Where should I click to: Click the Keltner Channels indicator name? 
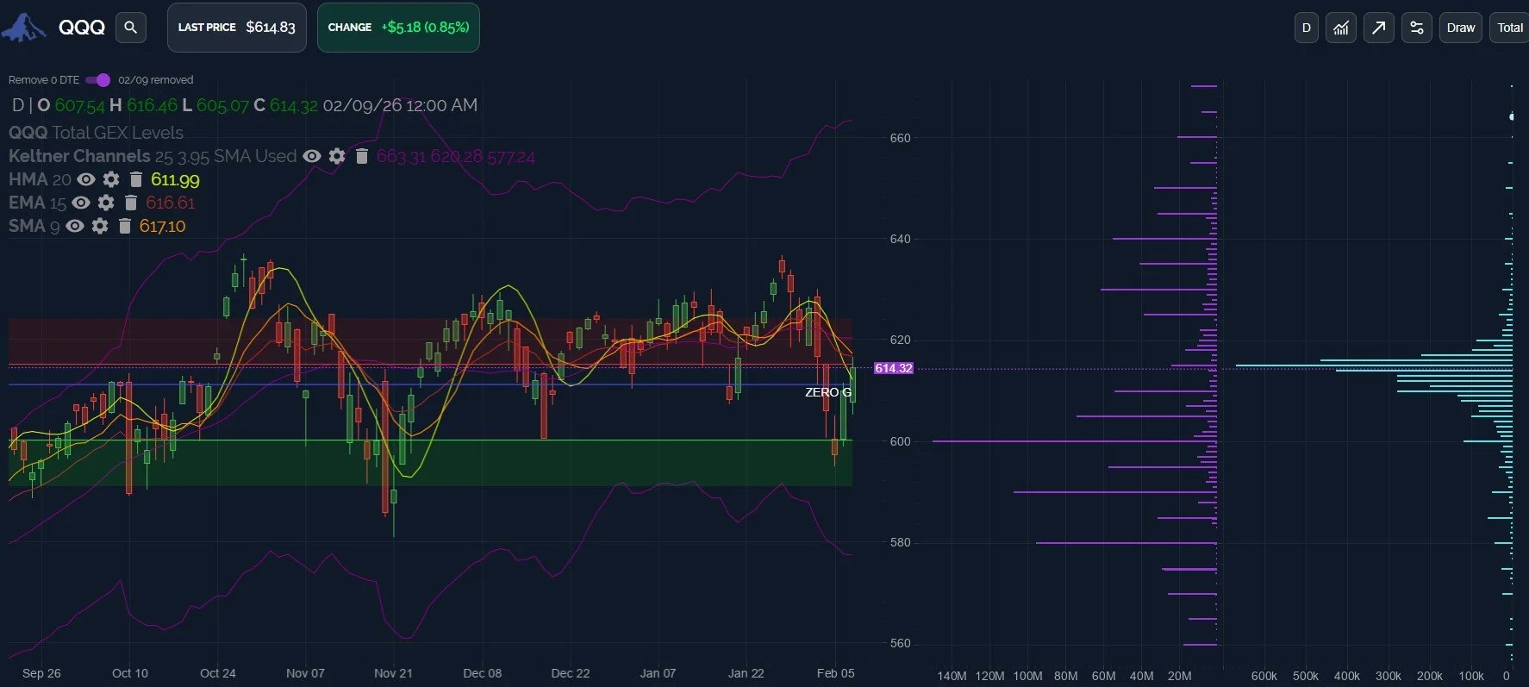click(x=79, y=156)
